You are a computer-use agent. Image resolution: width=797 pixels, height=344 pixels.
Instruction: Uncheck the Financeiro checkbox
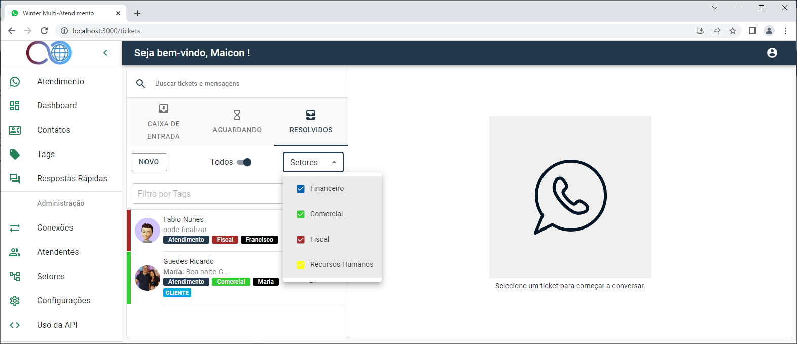301,189
